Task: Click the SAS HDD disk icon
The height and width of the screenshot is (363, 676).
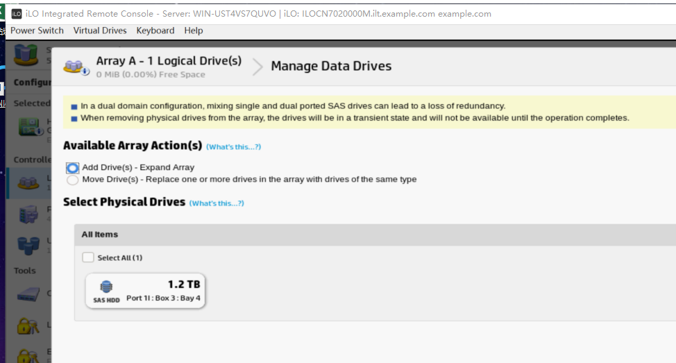Action: [106, 287]
